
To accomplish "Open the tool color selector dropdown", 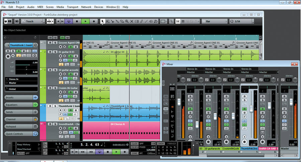I will pos(164,21).
